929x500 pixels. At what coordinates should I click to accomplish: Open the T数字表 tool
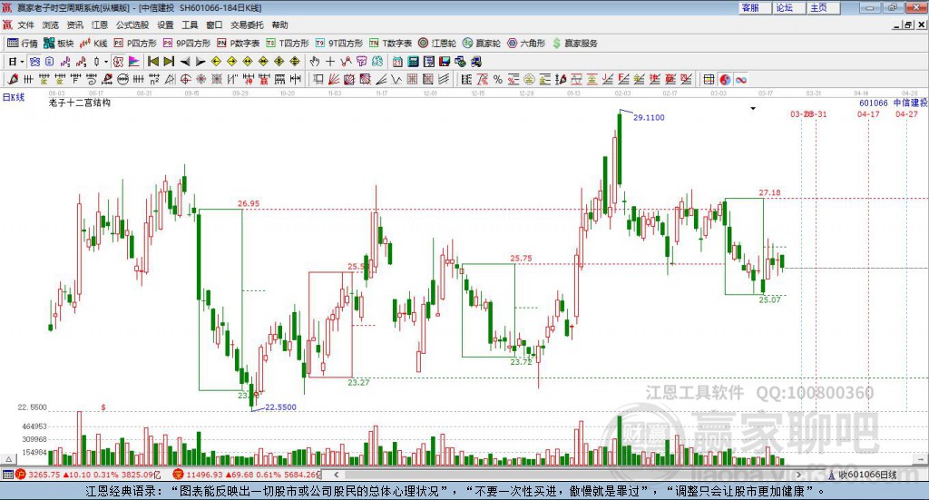click(390, 44)
